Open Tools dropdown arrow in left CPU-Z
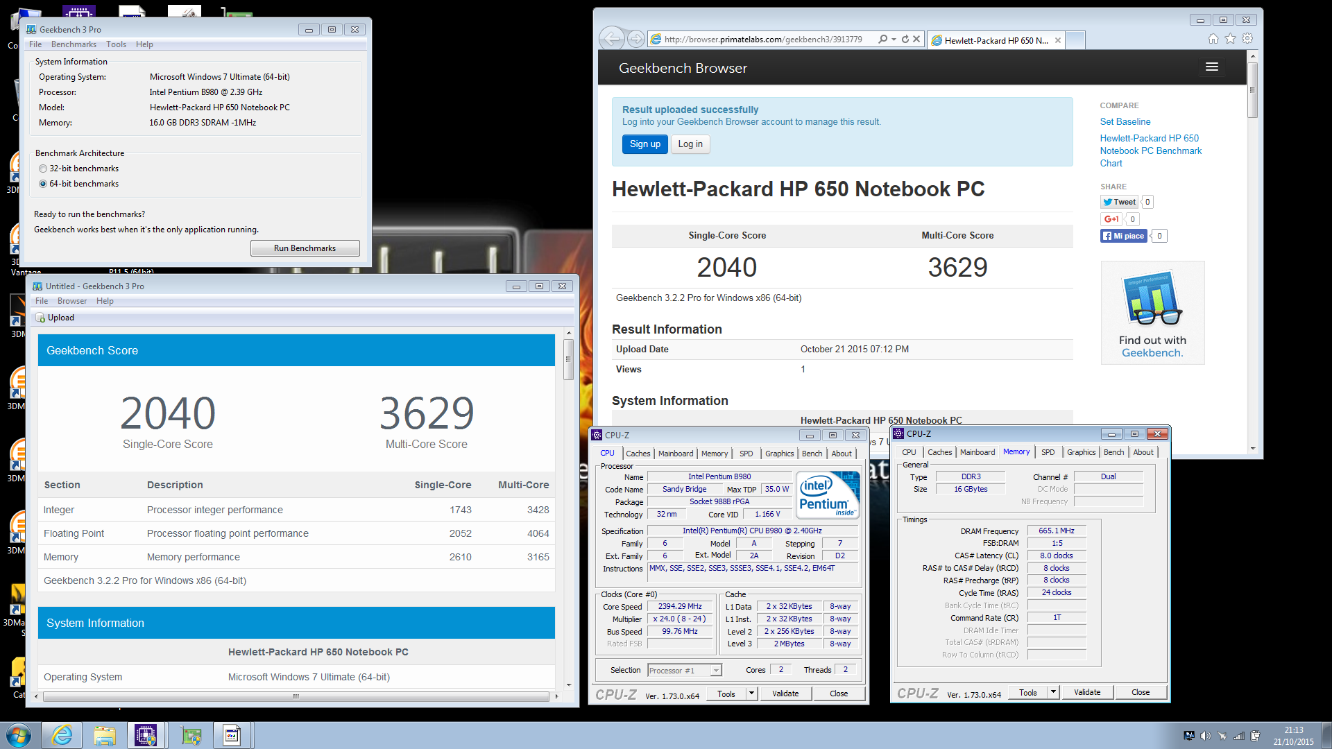 [751, 694]
